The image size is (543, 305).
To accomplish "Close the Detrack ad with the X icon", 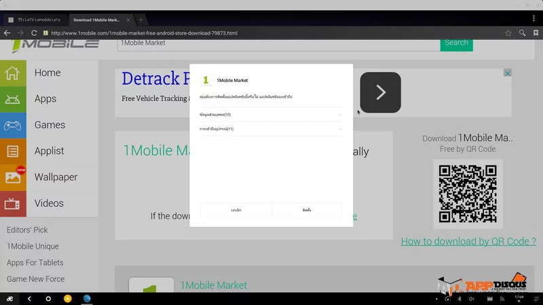I will 507,73.
